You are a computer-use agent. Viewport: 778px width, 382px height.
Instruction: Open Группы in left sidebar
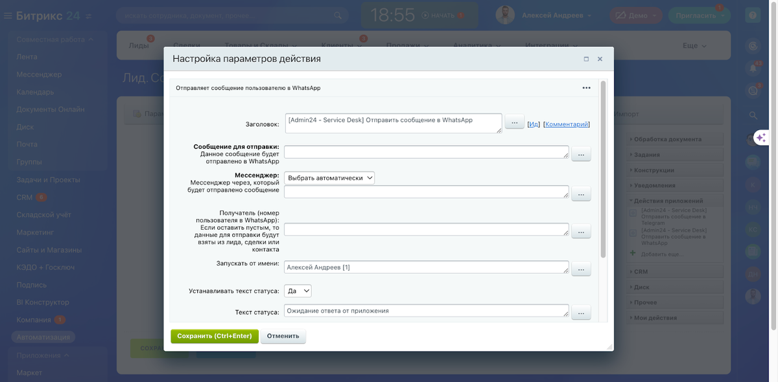pos(29,162)
